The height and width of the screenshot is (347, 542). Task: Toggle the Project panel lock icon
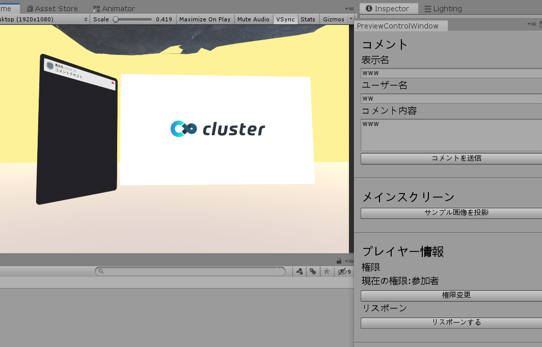coord(339,261)
